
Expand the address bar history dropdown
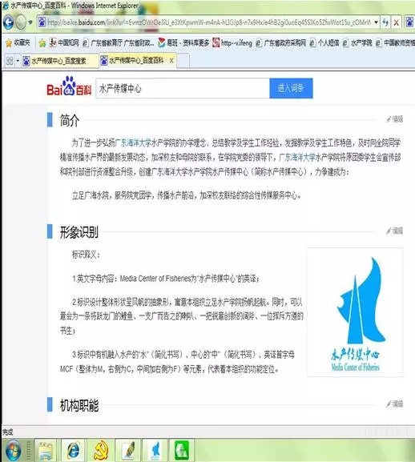[x=376, y=22]
